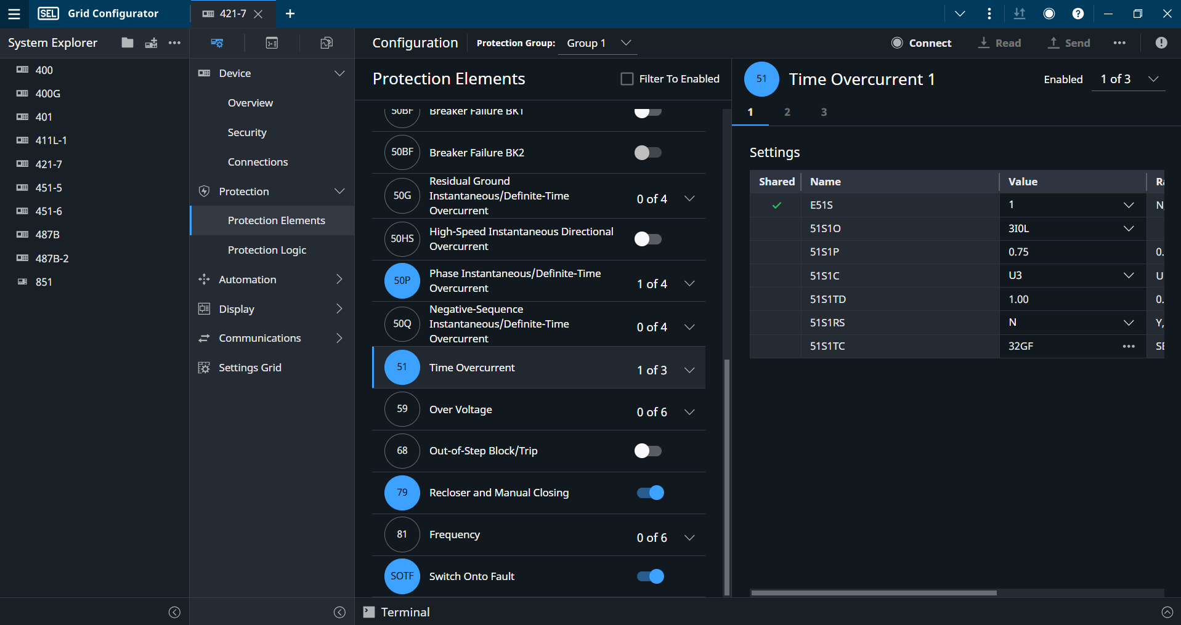Open System Explorer more options ellipsis
The width and height of the screenshot is (1181, 625).
click(175, 42)
